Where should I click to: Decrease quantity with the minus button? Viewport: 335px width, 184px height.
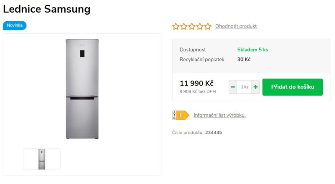[x=233, y=87]
